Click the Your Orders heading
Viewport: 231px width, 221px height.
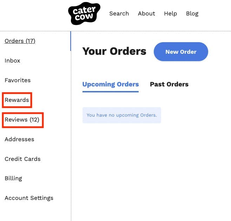tap(114, 51)
